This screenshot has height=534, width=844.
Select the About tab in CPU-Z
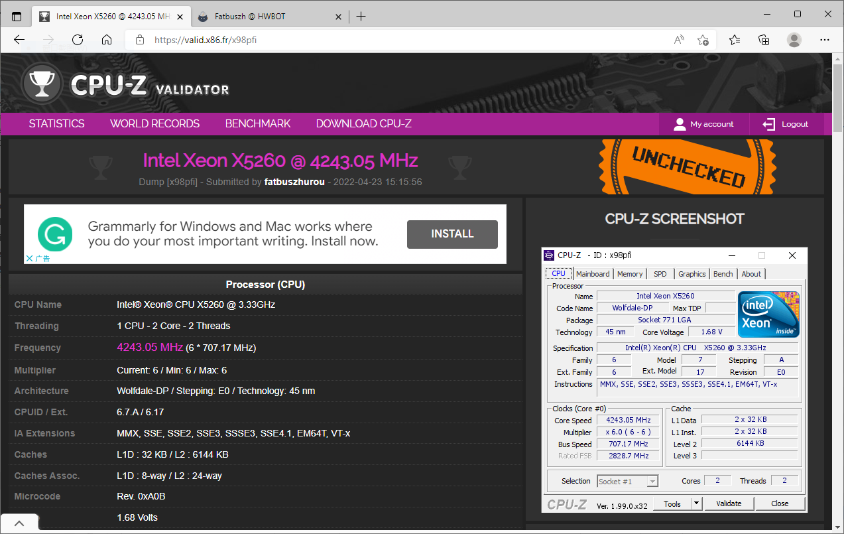pyautogui.click(x=751, y=274)
